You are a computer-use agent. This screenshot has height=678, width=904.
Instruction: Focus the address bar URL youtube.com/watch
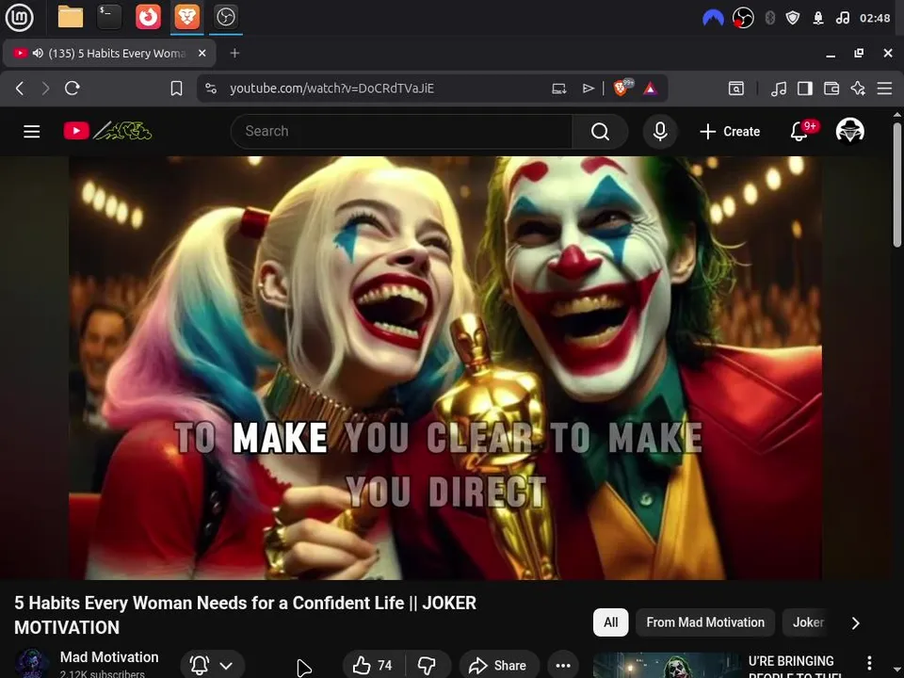pyautogui.click(x=331, y=89)
